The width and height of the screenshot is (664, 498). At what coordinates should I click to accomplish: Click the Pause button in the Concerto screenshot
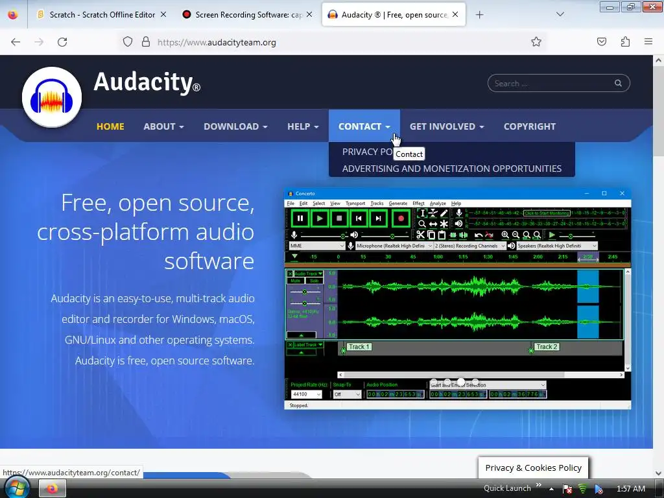(x=300, y=219)
